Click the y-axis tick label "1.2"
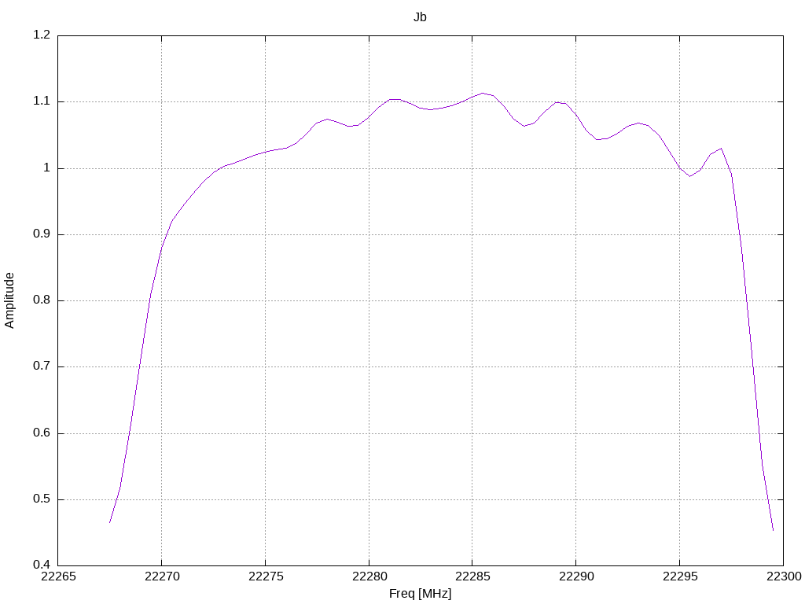Image resolution: width=805 pixels, height=604 pixels. point(42,35)
